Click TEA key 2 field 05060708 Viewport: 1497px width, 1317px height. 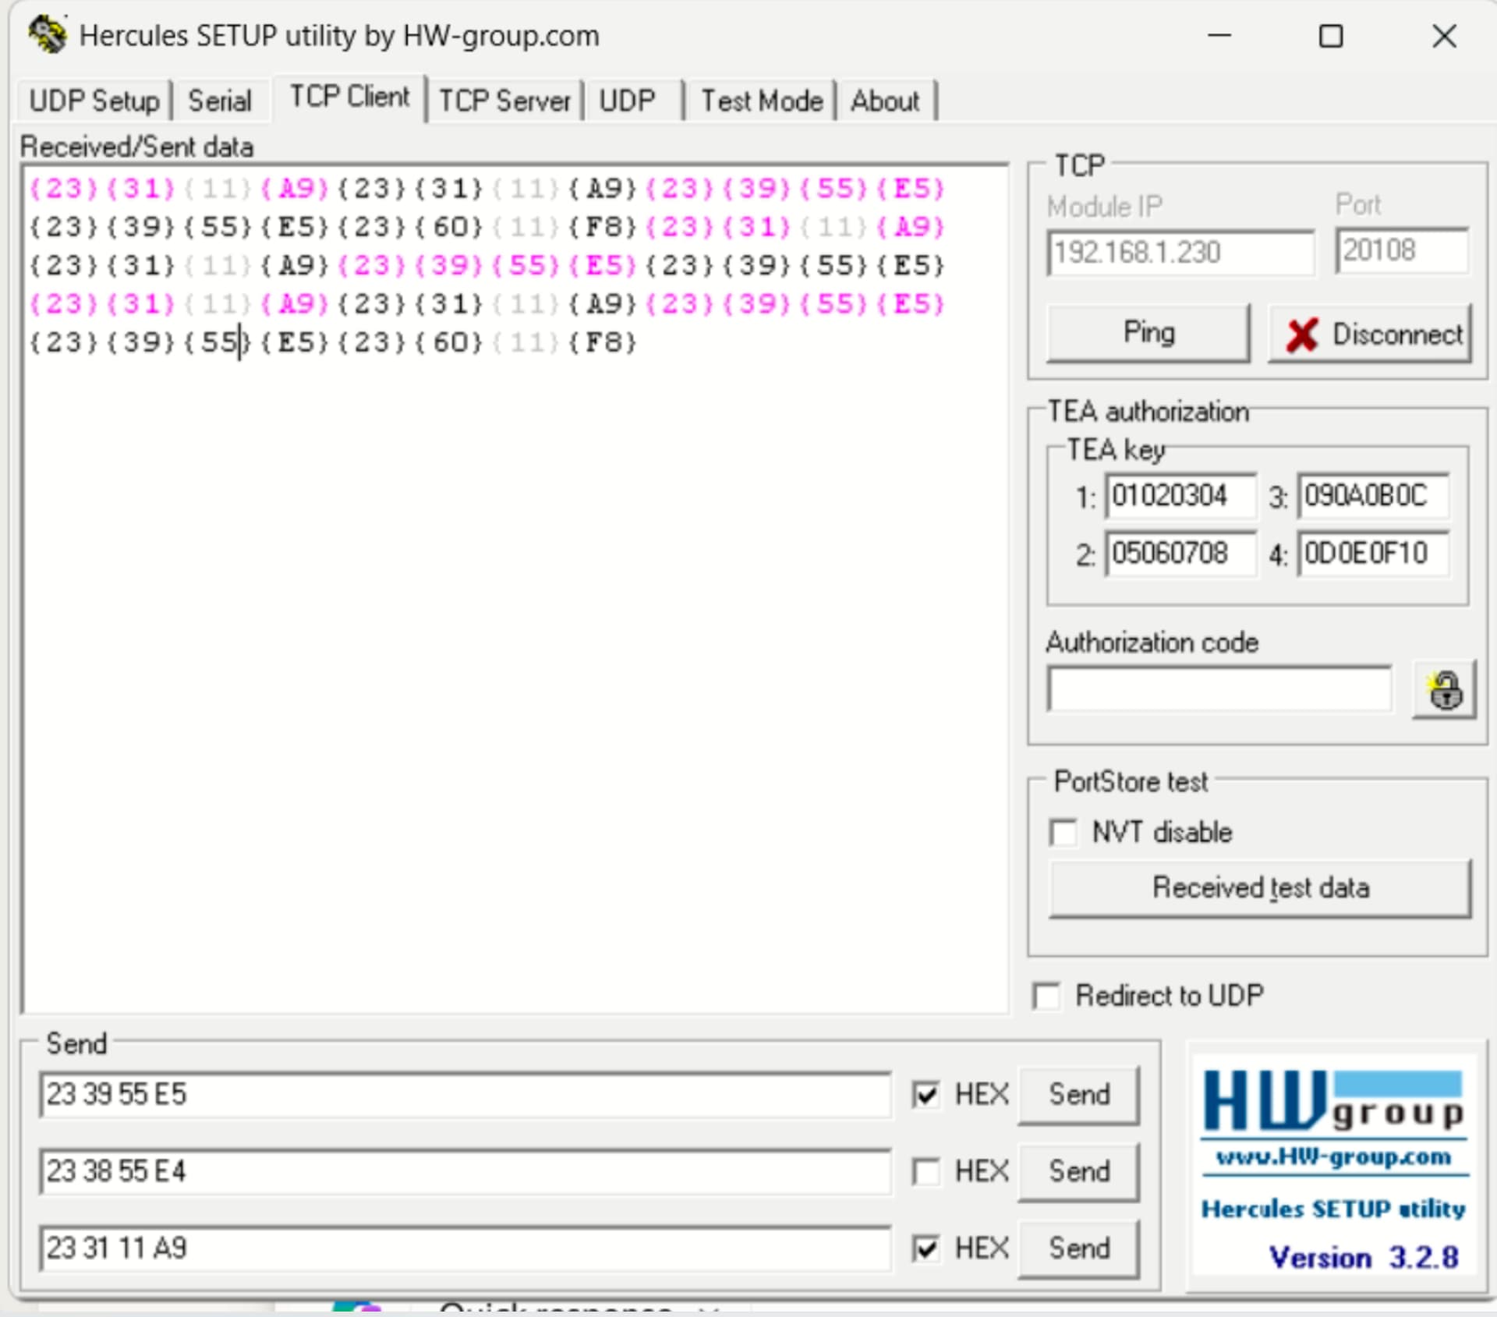click(1180, 554)
